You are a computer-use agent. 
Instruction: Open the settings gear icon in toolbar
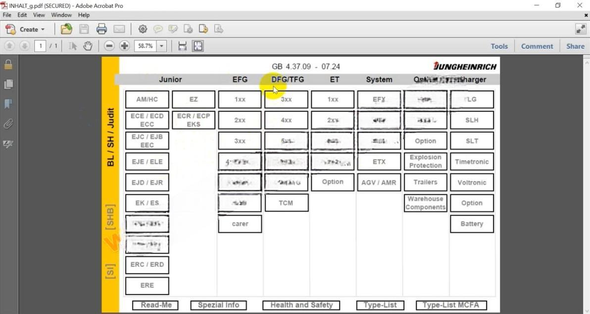(143, 29)
